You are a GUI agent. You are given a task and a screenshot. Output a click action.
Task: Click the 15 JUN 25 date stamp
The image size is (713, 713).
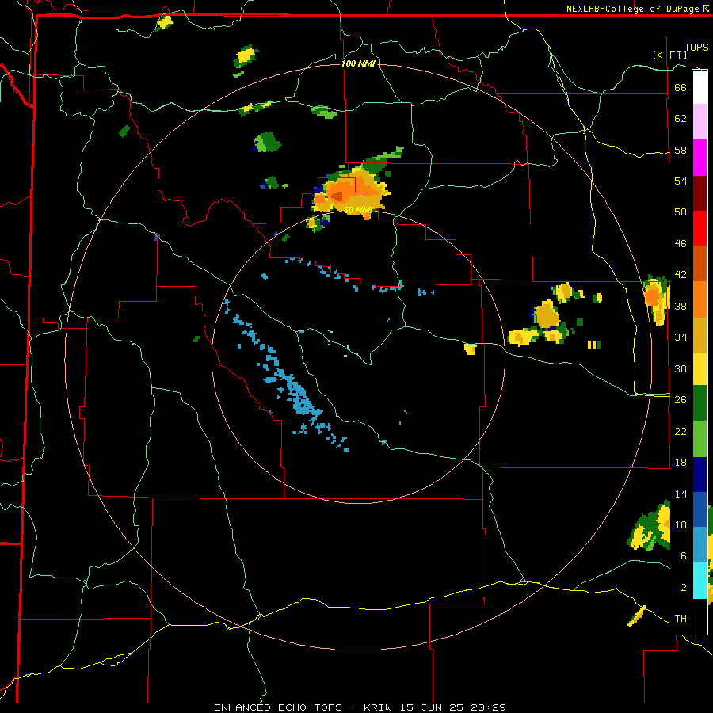[433, 707]
